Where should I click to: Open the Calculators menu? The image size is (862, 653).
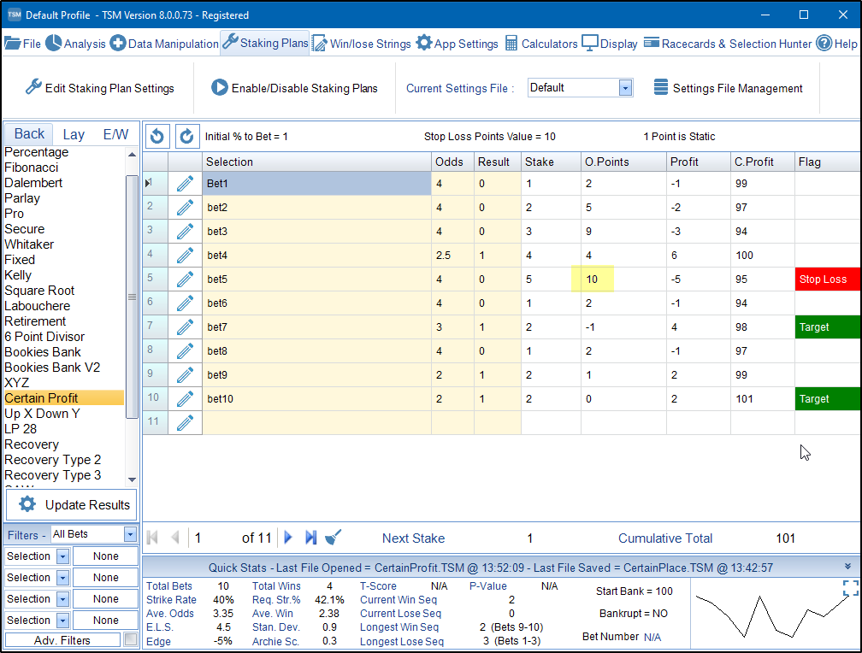pos(541,44)
